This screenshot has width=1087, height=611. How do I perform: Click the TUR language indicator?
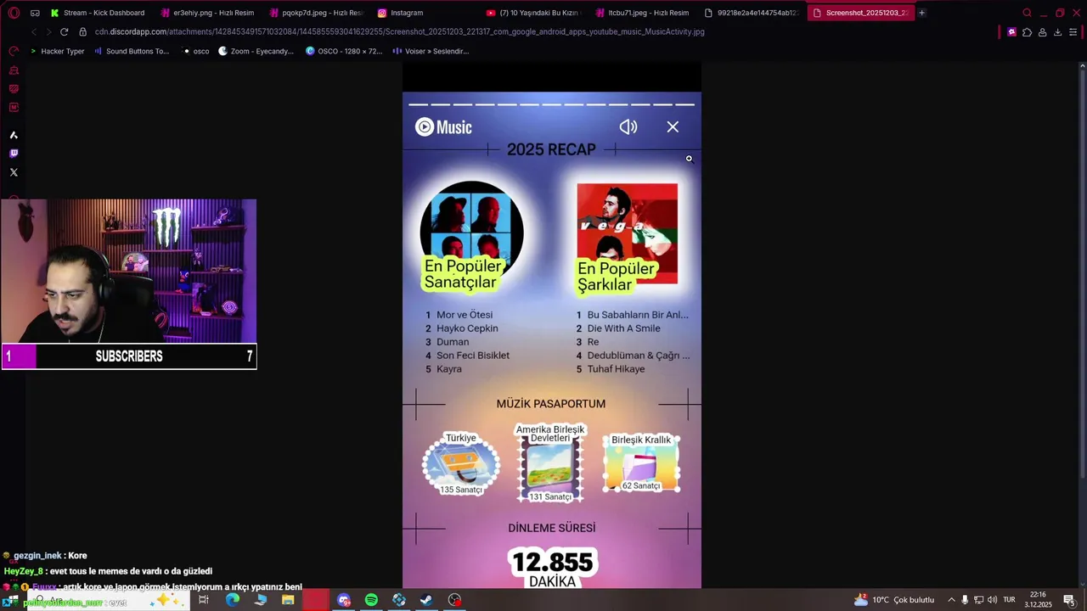pyautogui.click(x=1009, y=600)
